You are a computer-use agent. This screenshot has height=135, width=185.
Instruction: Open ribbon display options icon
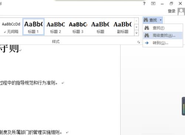tap(153, 3)
